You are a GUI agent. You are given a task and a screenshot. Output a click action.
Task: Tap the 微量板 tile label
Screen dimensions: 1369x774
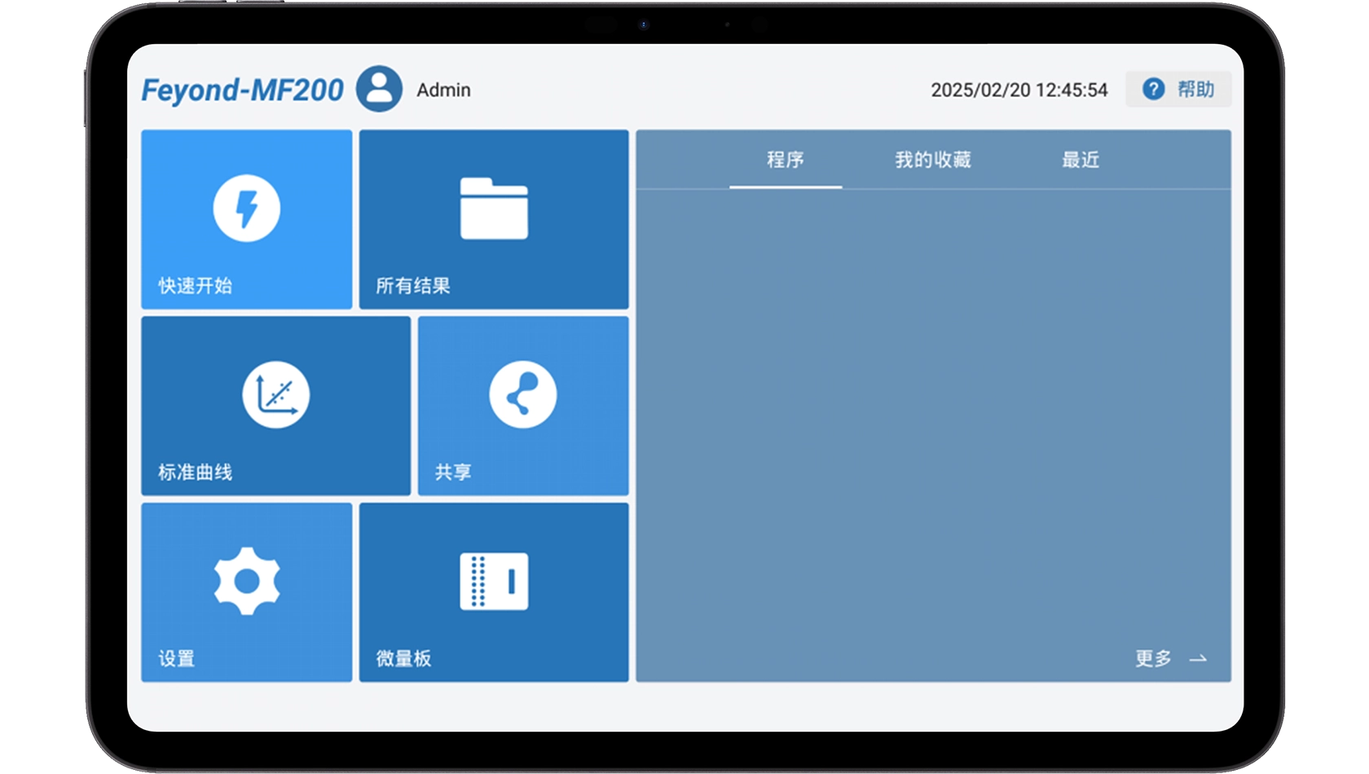[403, 658]
